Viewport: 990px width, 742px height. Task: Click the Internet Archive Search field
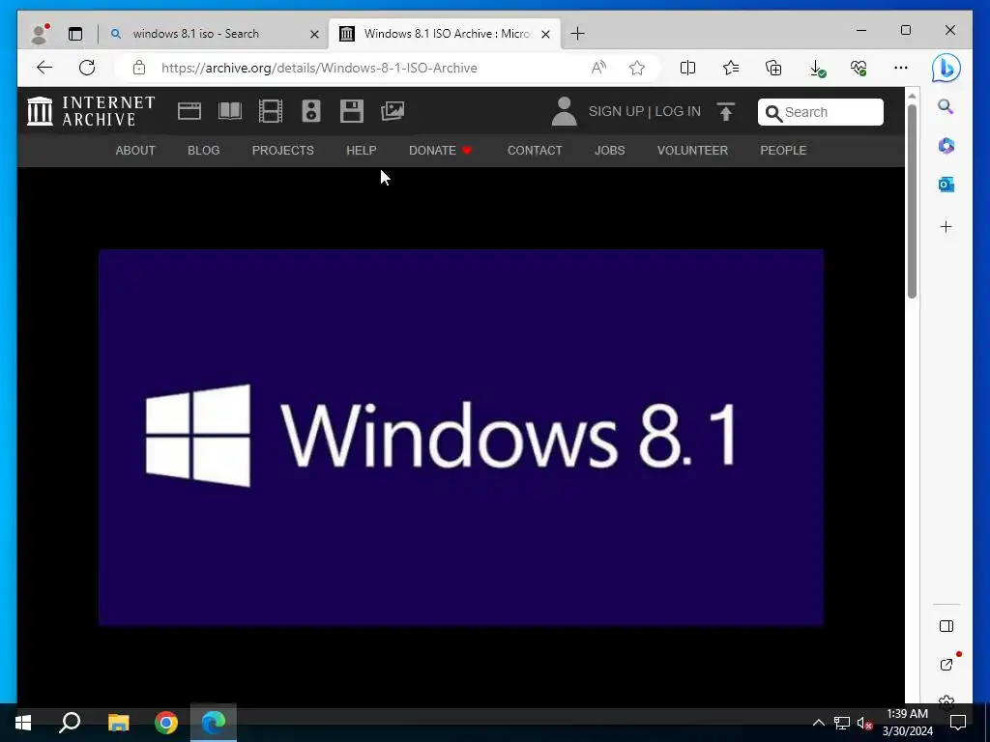[820, 112]
